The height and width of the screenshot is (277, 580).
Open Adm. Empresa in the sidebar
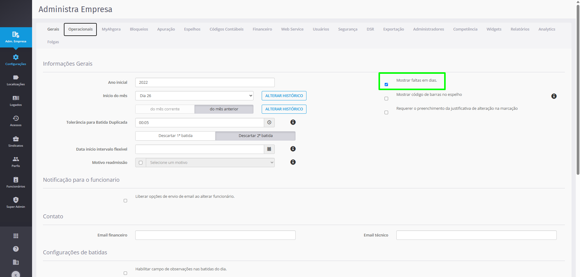[16, 37]
